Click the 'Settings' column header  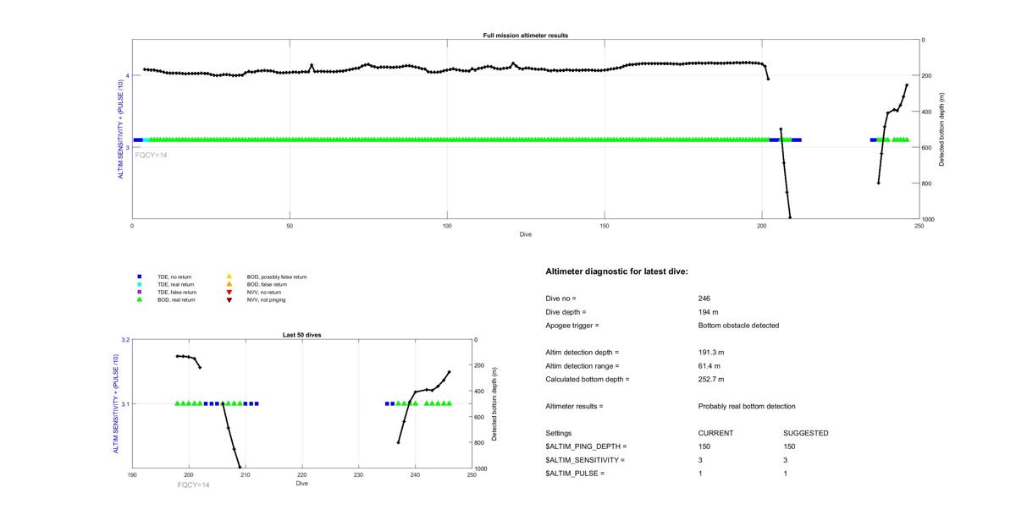[559, 433]
